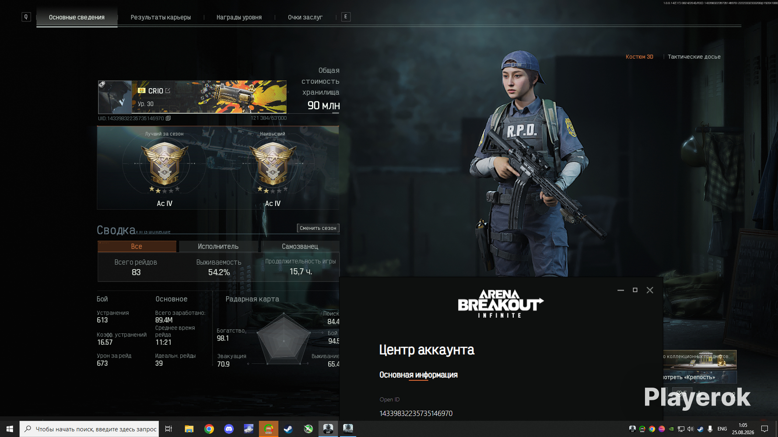The width and height of the screenshot is (778, 437).
Task: Open Discord from the taskbar
Action: [x=229, y=429]
